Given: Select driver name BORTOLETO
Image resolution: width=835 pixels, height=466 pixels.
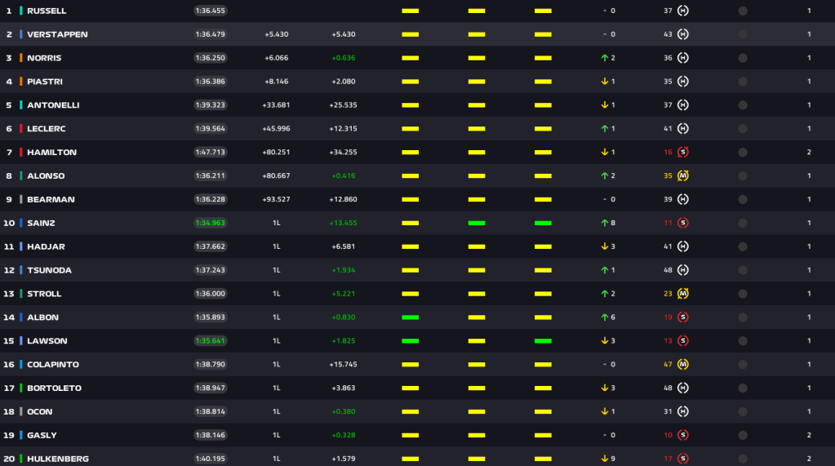Looking at the screenshot, I should coord(55,388).
